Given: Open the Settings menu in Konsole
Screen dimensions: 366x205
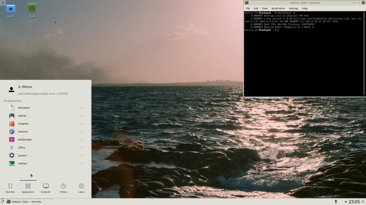Looking at the screenshot, I should (293, 8).
